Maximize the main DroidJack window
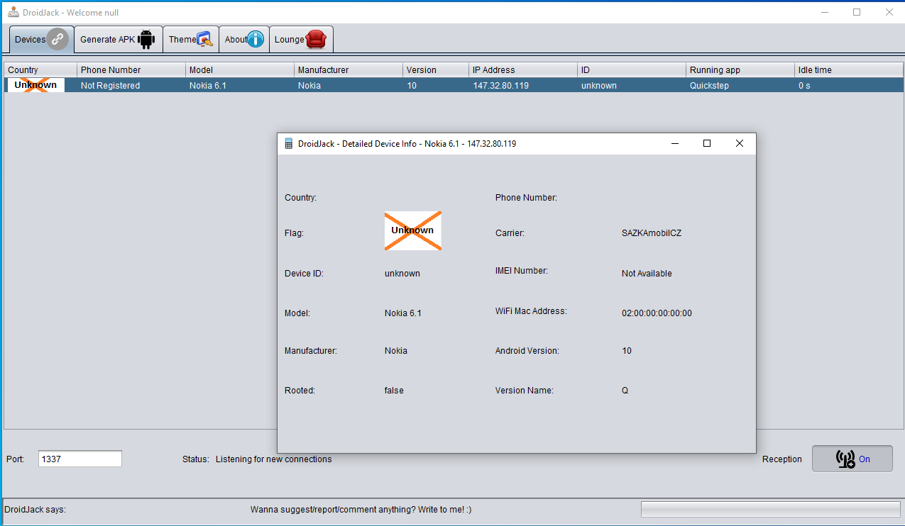 pyautogui.click(x=857, y=12)
